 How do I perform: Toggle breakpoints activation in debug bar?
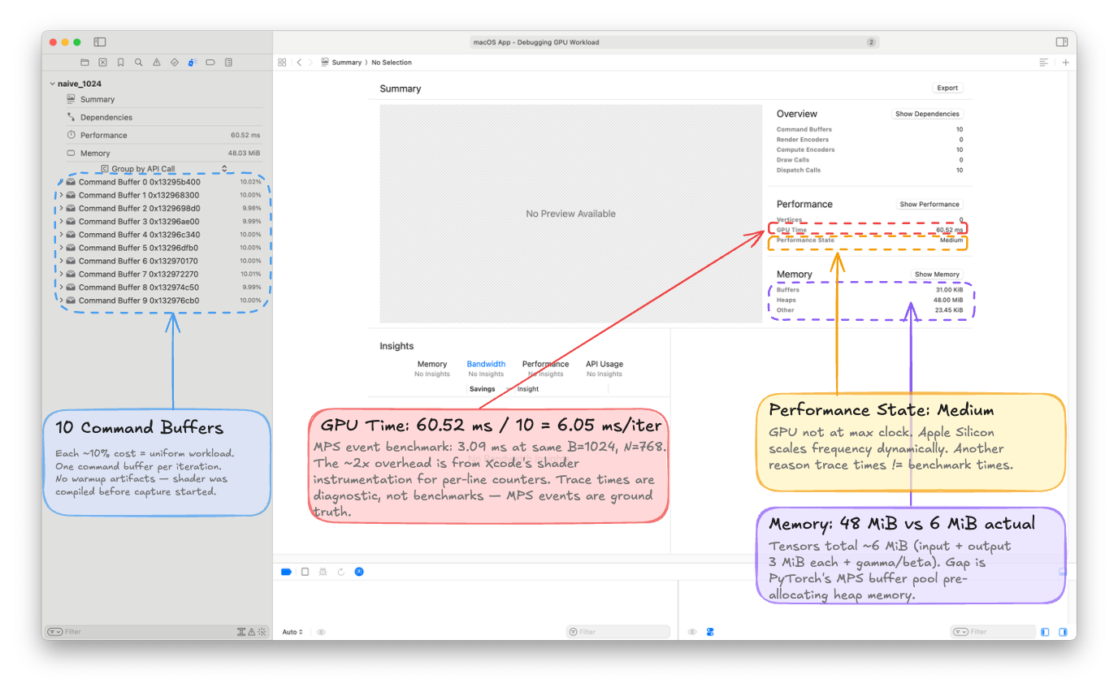coord(286,572)
